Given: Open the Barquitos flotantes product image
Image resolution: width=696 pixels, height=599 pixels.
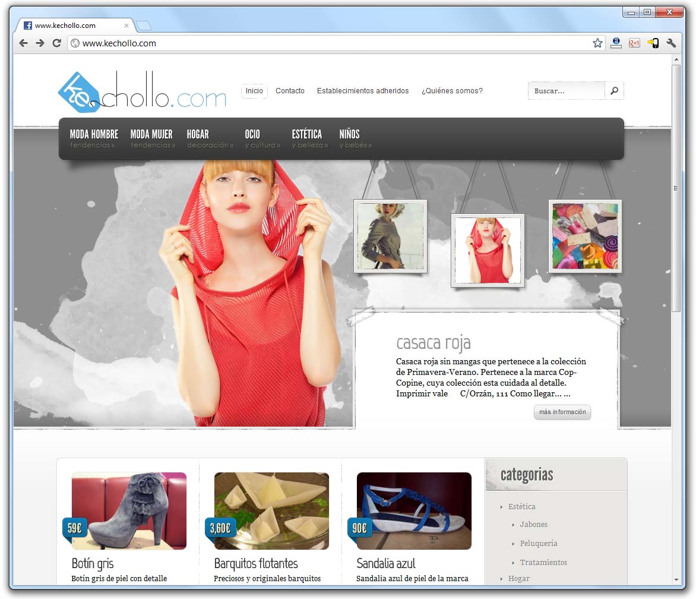Looking at the screenshot, I should pyautogui.click(x=271, y=510).
